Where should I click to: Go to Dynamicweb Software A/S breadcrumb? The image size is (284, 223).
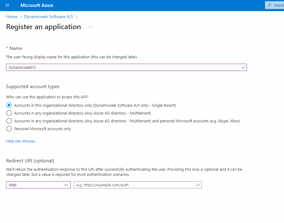coord(48,17)
